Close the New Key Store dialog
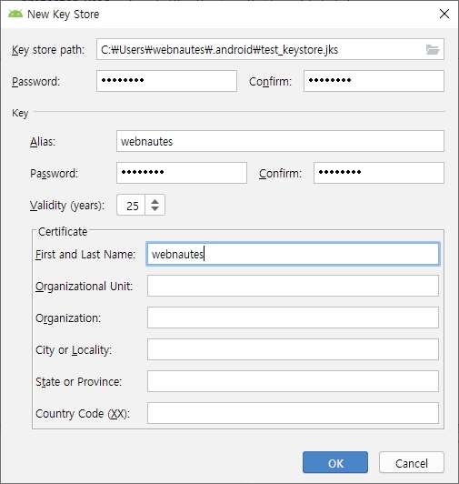Viewport: 459px width, 484px height. [x=444, y=14]
